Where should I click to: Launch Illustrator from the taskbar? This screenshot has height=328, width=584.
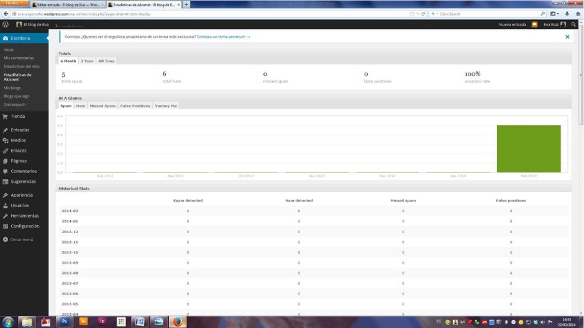[83, 321]
